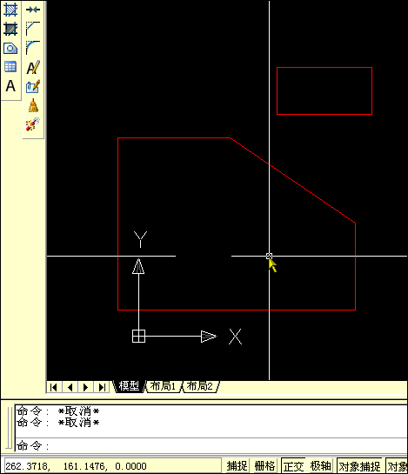Open the Edit Attribute tool
The width and height of the screenshot is (408, 474).
[33, 86]
